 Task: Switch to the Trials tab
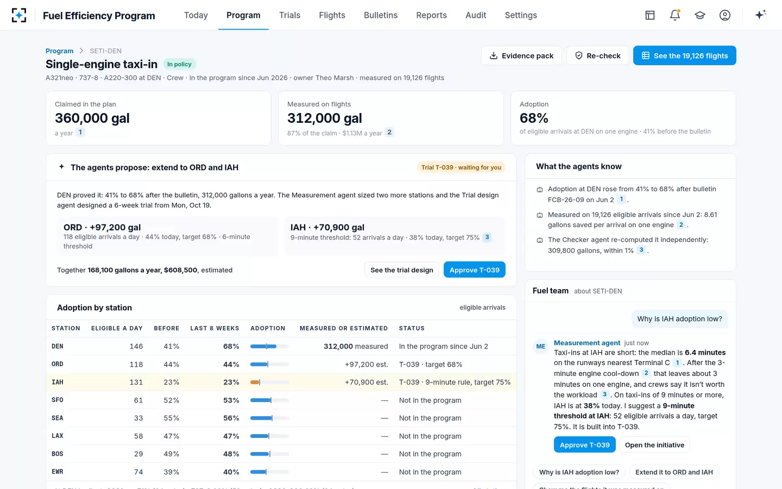click(x=289, y=15)
